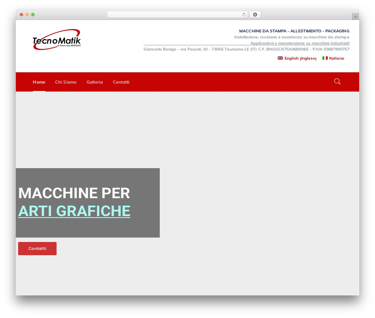The height and width of the screenshot is (318, 375).
Task: Click the download arrow icon in browser toolbar
Action: [255, 15]
